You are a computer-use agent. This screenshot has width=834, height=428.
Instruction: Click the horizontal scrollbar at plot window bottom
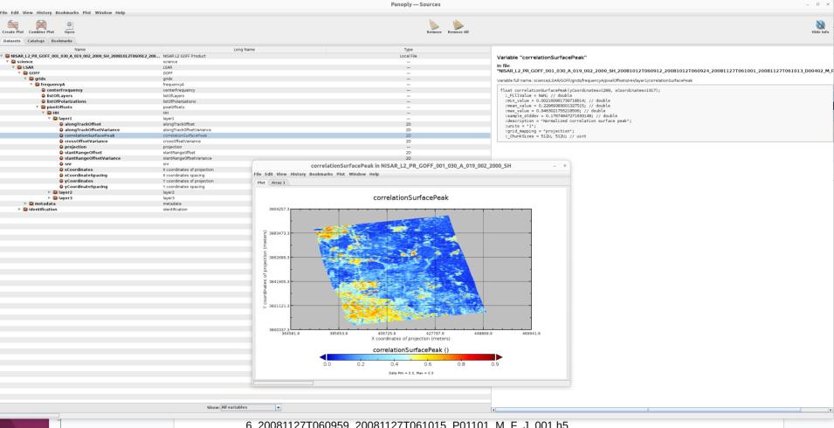point(284,383)
